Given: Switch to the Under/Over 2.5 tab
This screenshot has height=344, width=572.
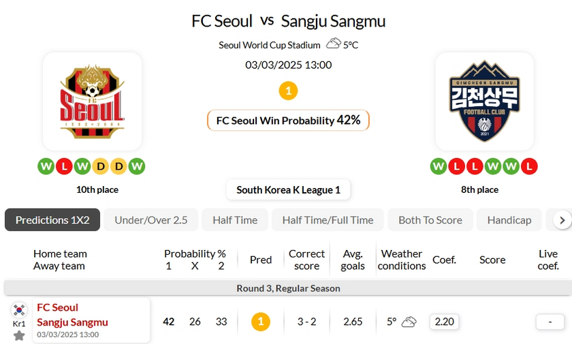Looking at the screenshot, I should point(150,220).
